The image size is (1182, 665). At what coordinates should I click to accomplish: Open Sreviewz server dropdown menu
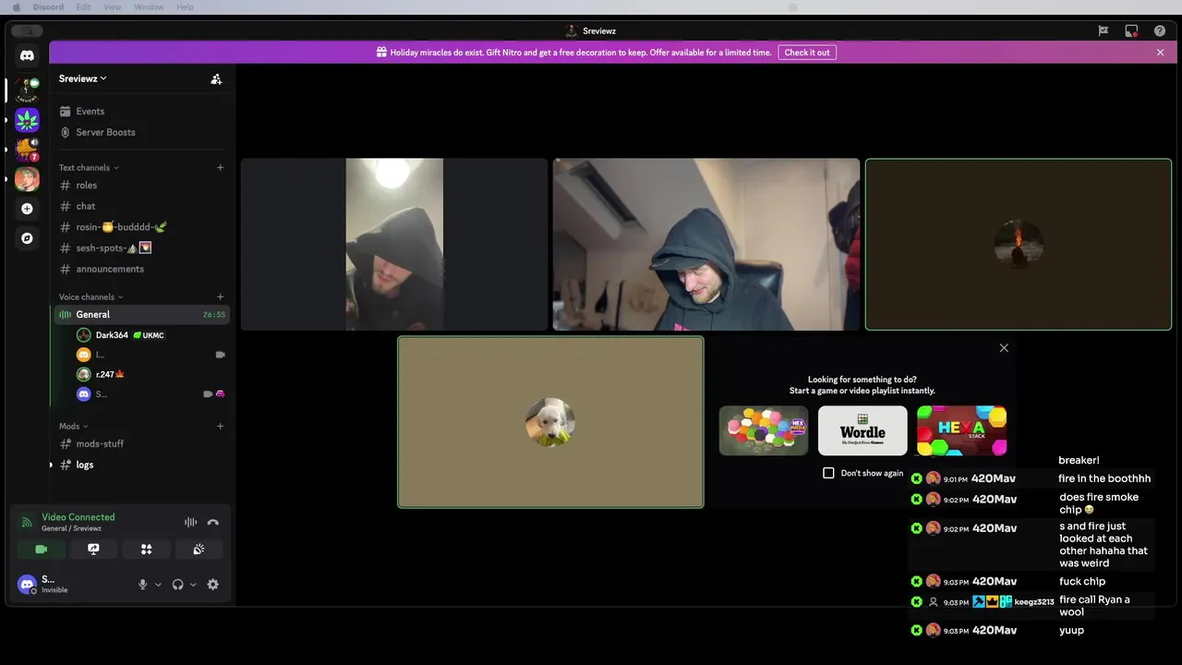tap(83, 79)
